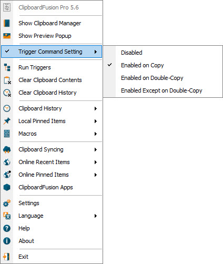Screen dimensions: 223x264
Task: Click the ClipboardFusion Apps hexagon icon
Action: (x=7, y=187)
